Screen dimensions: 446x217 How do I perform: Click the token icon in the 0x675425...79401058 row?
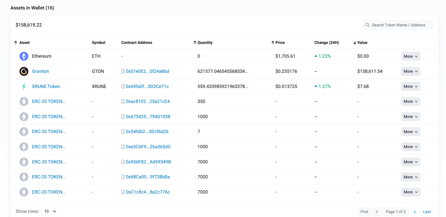click(x=24, y=117)
